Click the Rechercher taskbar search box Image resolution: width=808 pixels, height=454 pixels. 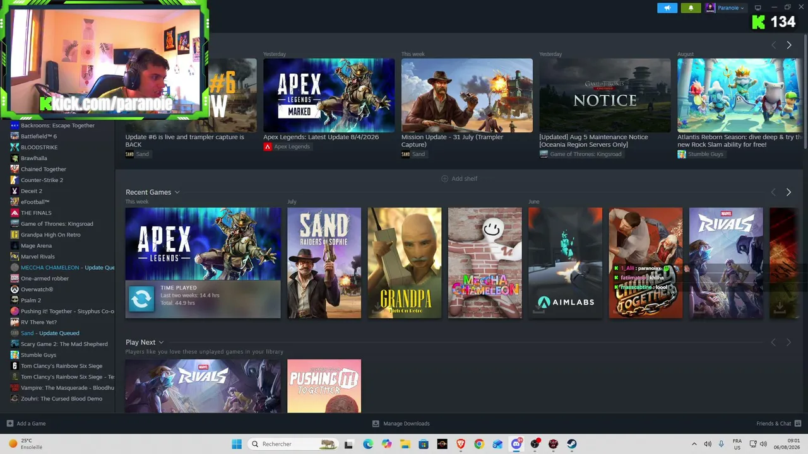coord(292,444)
